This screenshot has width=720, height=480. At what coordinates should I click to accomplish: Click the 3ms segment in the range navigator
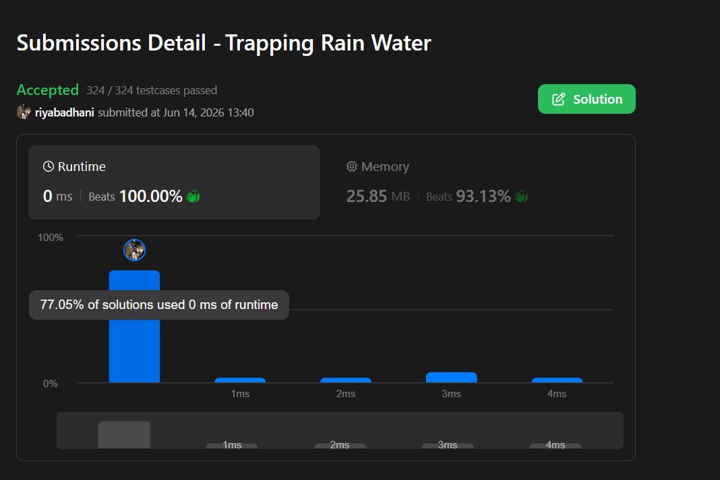pyautogui.click(x=448, y=446)
